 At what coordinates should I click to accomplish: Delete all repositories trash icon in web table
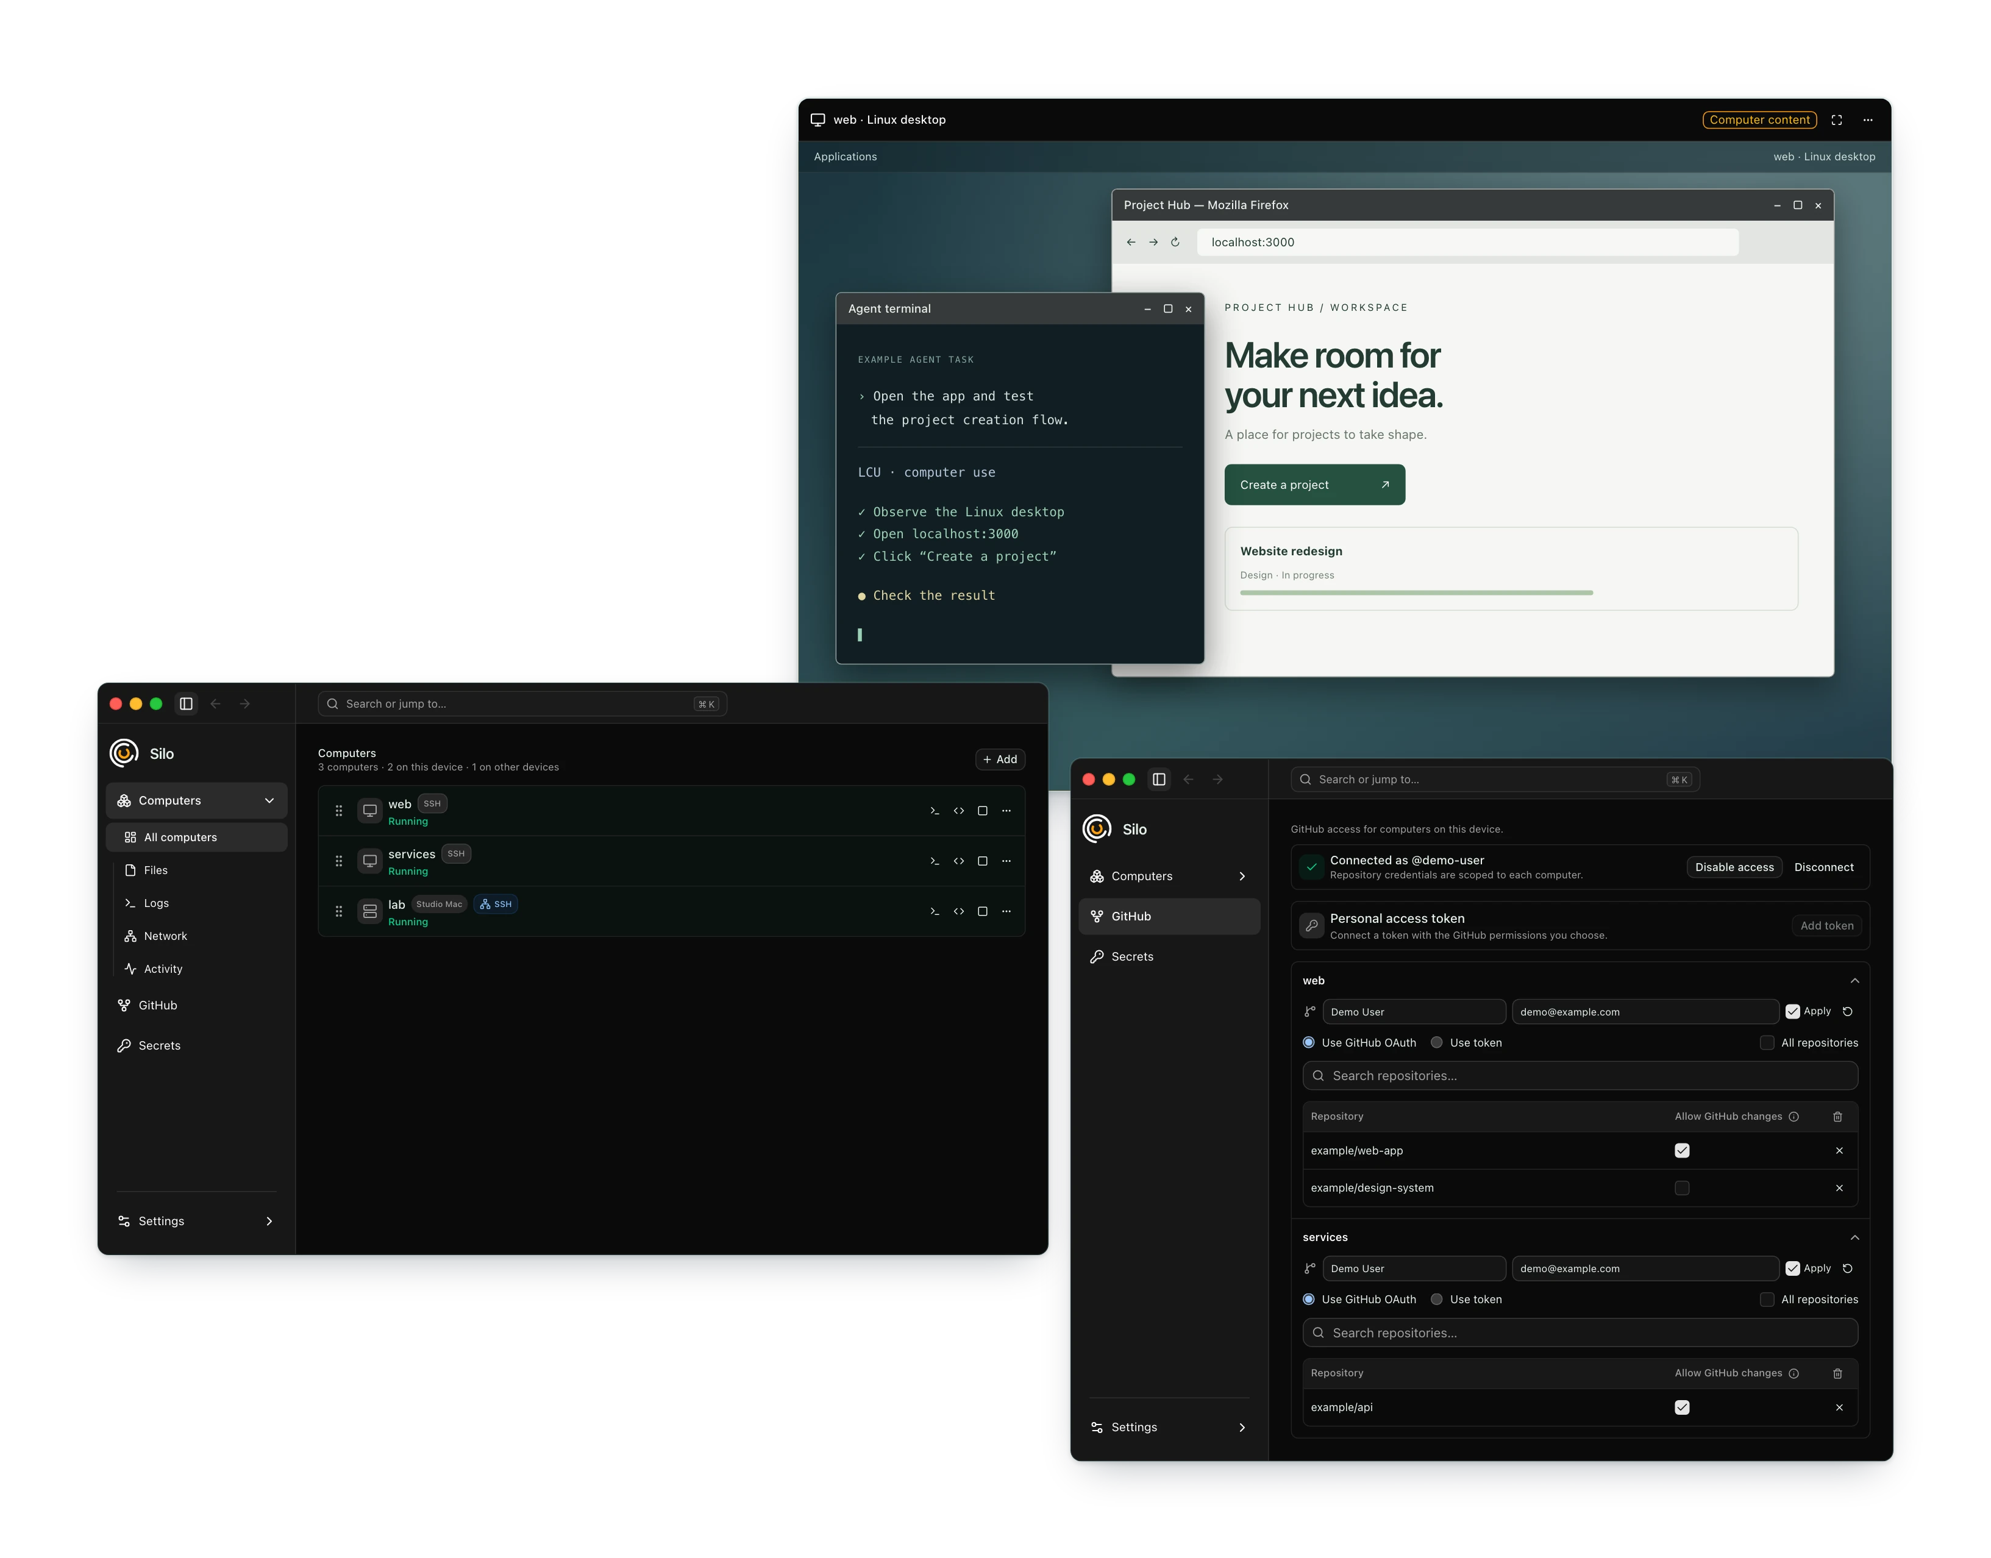[1838, 1117]
